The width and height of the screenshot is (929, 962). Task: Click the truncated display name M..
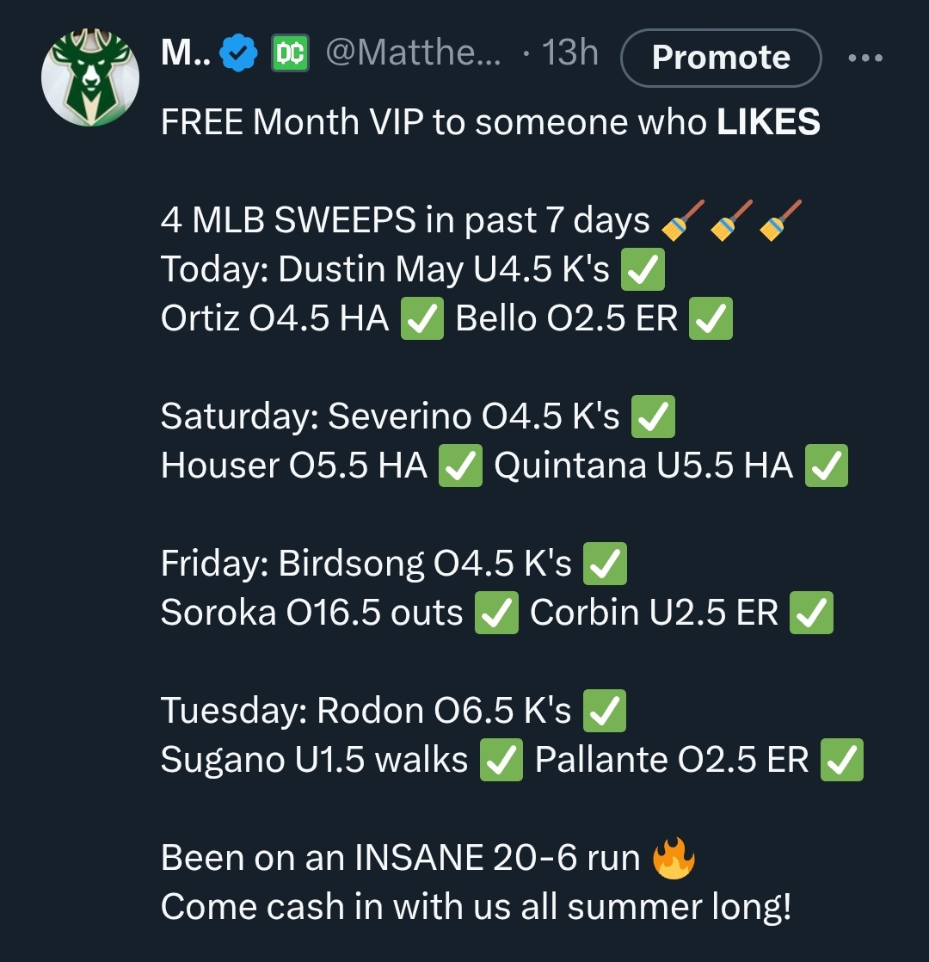[186, 52]
